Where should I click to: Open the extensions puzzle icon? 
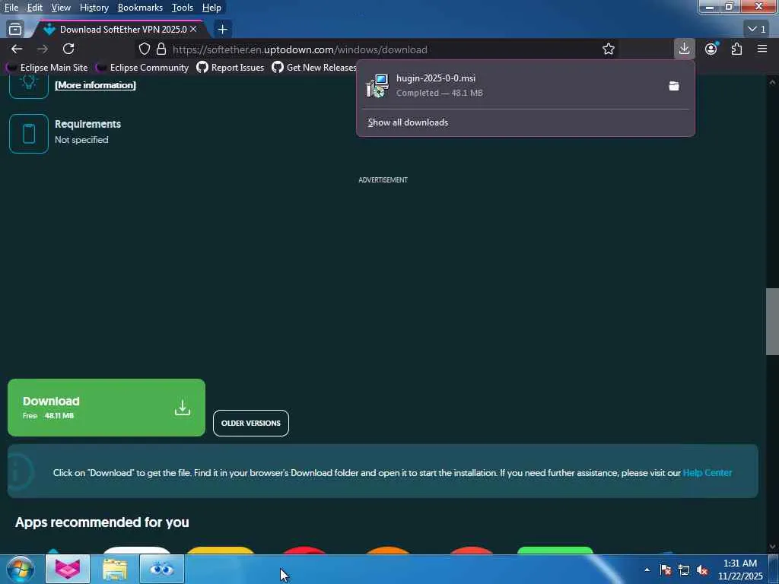coord(736,49)
